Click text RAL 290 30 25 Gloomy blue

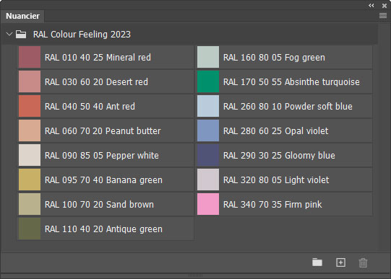coord(279,156)
